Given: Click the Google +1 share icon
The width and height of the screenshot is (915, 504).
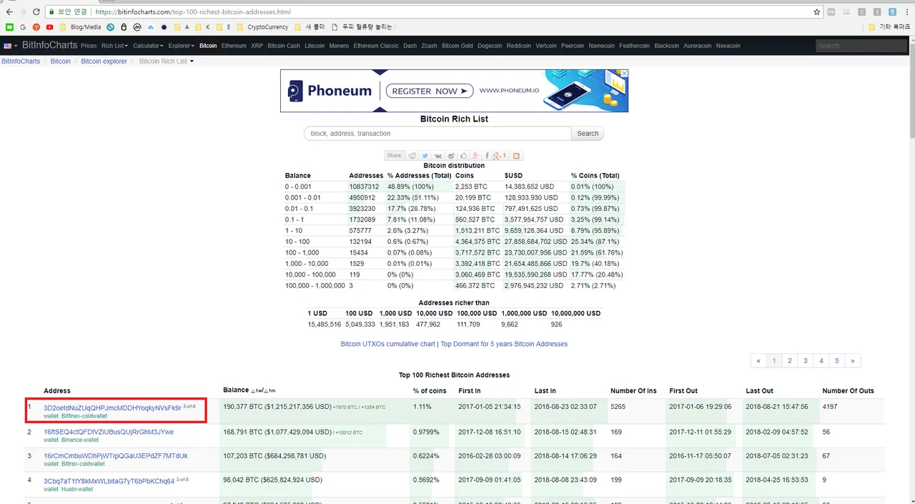Looking at the screenshot, I should click(500, 155).
